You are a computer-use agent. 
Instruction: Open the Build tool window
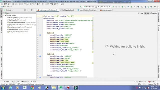pyautogui.click(x=33, y=82)
